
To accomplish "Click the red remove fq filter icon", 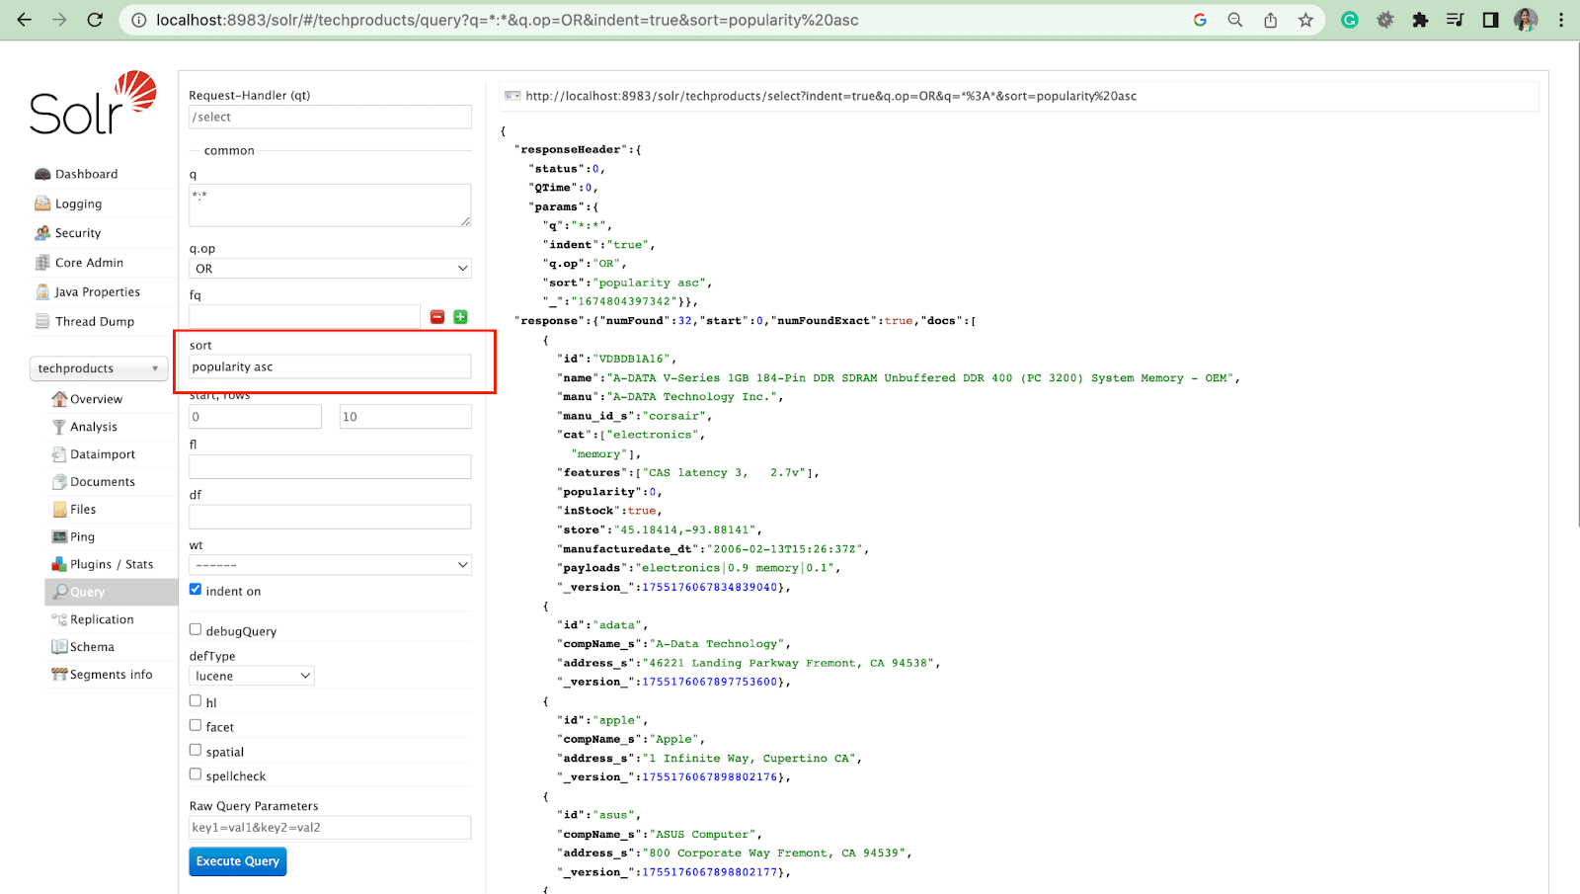I will pyautogui.click(x=437, y=317).
